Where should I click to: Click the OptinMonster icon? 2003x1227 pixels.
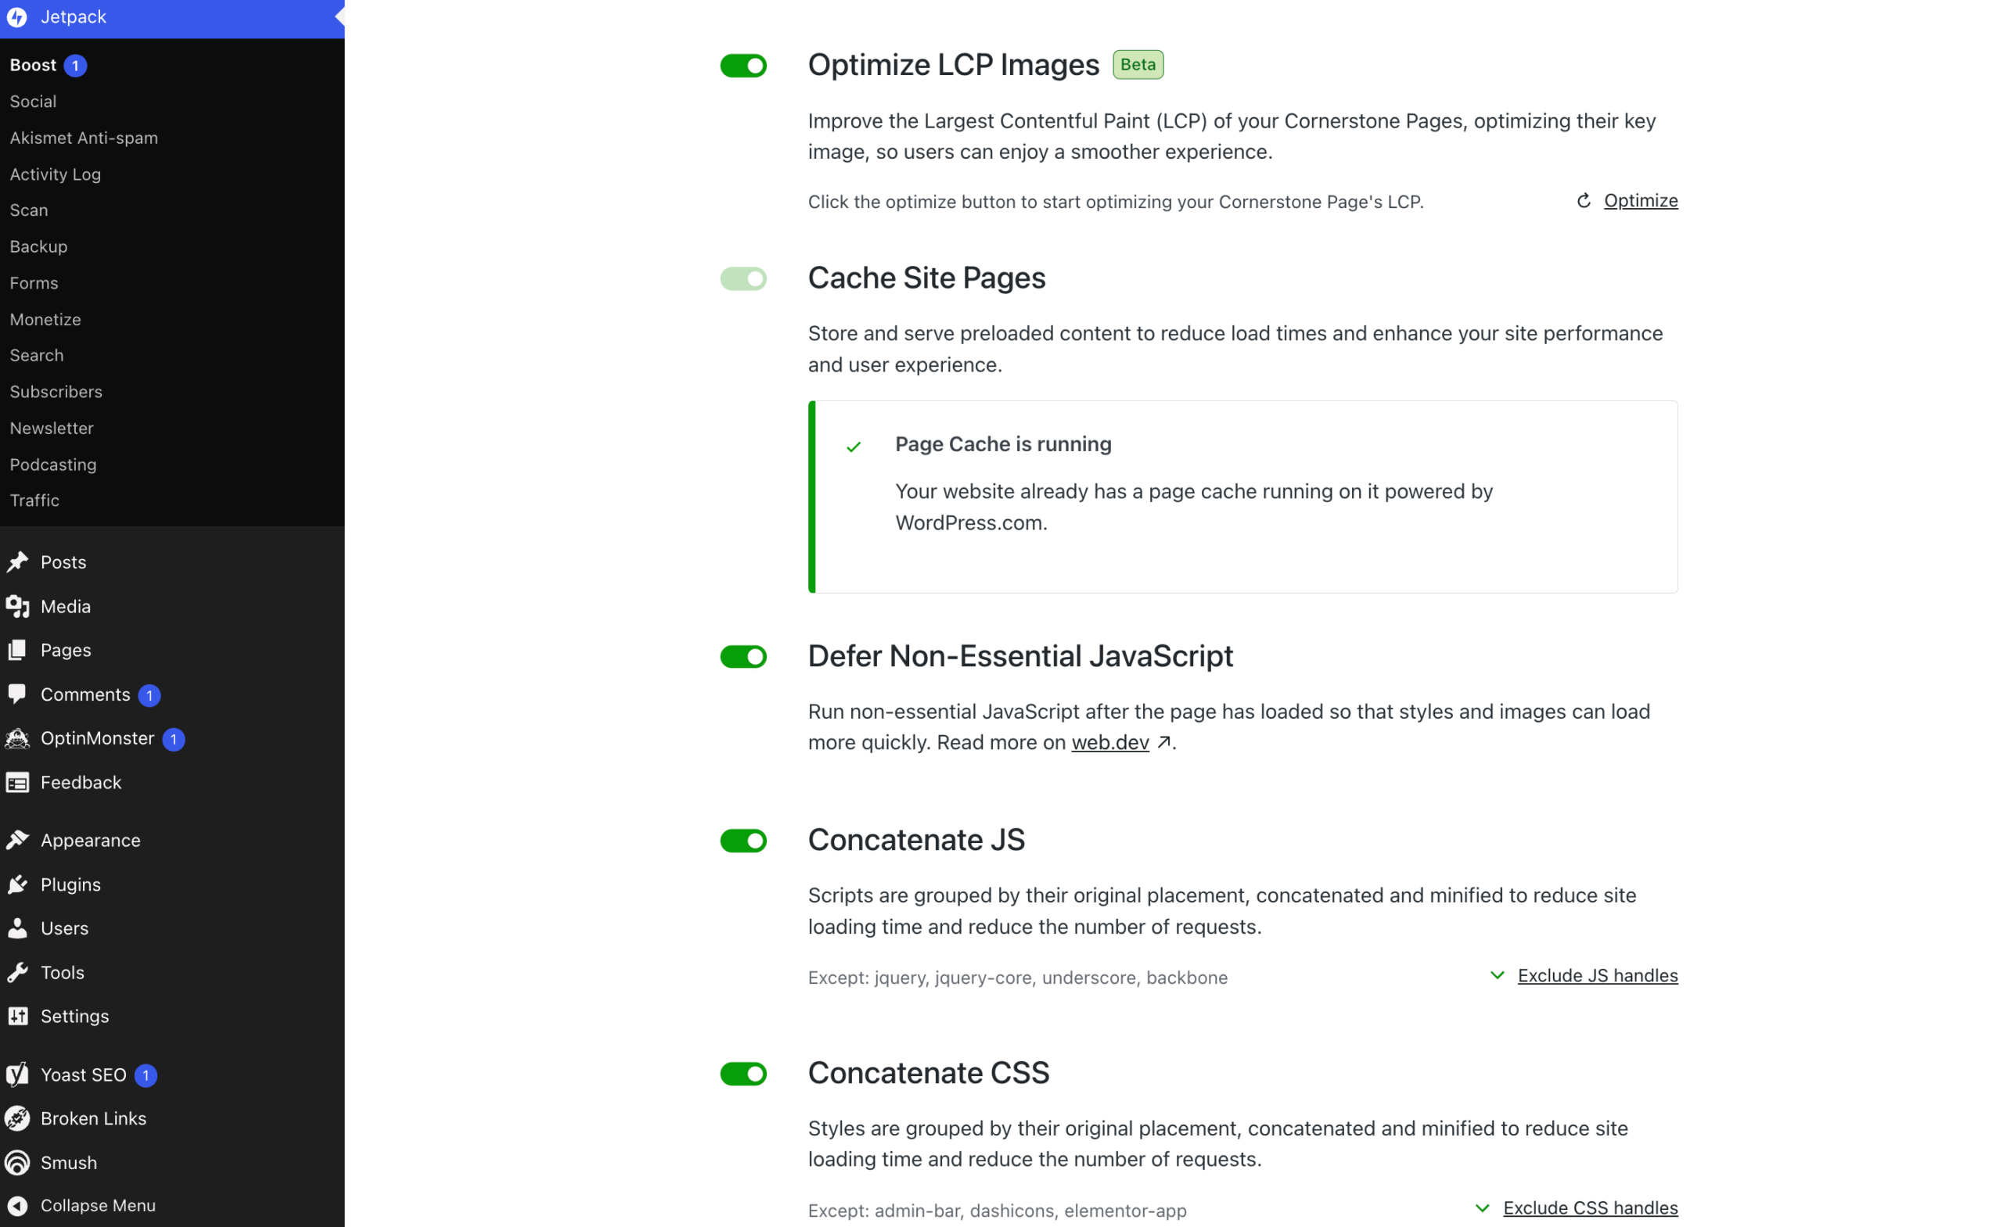(17, 737)
